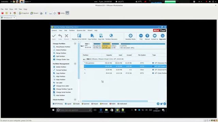Click the VMware suspend icon
The height and width of the screenshot is (122, 218).
coord(6,13)
